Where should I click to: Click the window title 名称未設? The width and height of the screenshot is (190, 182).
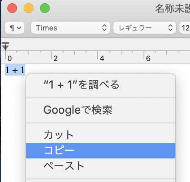pos(172,9)
